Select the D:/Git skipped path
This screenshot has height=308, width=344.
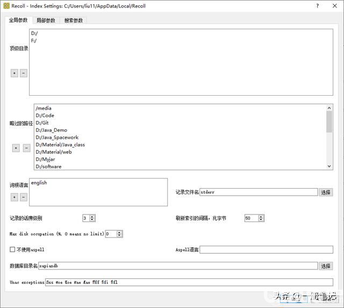(x=42, y=123)
